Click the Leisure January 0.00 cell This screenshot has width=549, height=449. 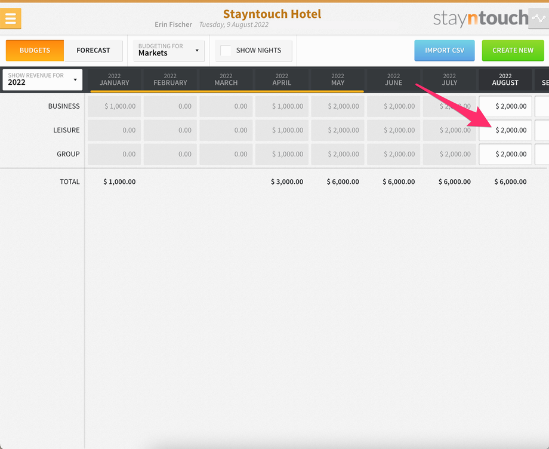(x=114, y=130)
